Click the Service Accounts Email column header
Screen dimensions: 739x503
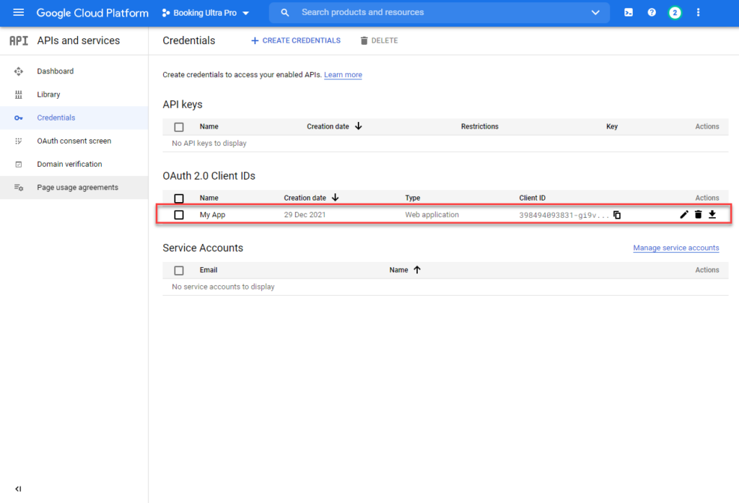click(208, 270)
